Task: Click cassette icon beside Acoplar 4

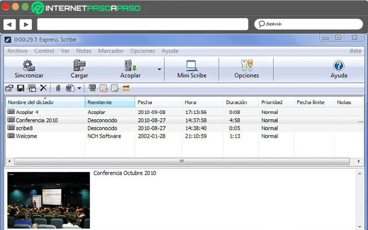Action: [x=11, y=112]
